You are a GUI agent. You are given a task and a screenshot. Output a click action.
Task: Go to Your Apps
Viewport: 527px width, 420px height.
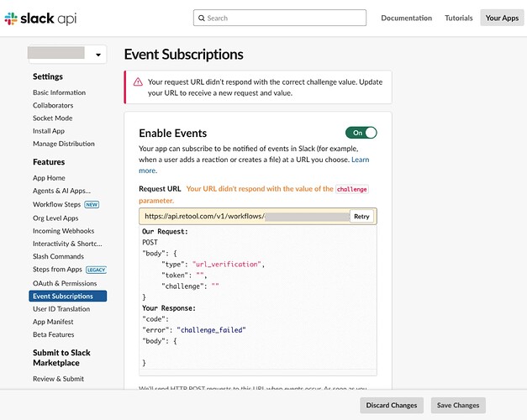pos(502,18)
